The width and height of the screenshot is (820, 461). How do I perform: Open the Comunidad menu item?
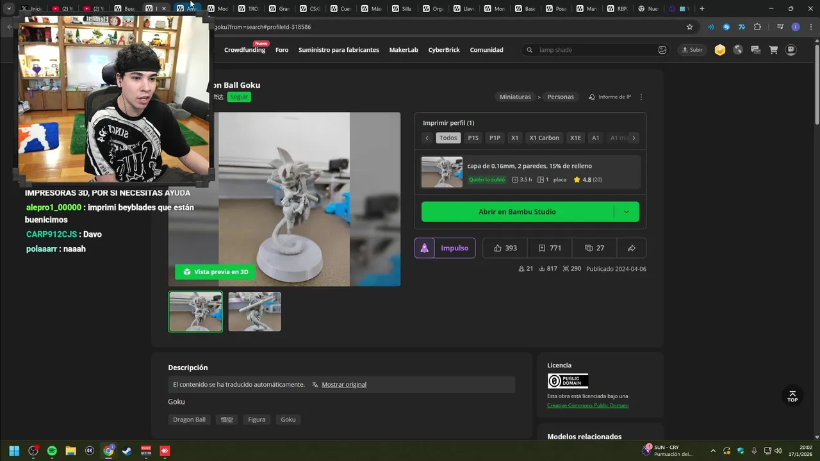486,50
